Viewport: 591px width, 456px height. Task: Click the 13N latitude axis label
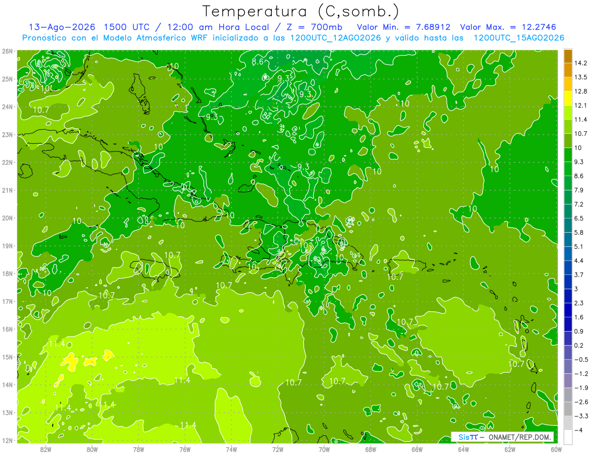[x=7, y=412]
